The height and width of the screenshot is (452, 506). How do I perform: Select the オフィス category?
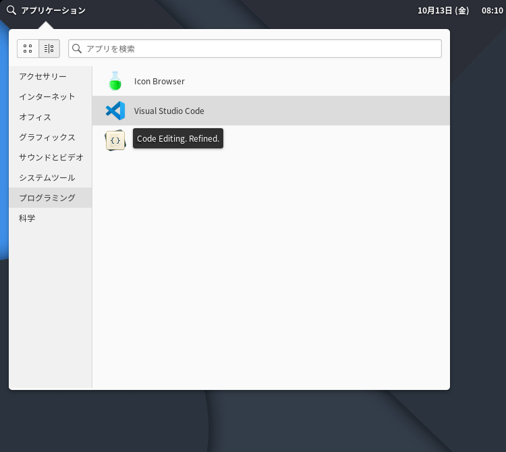coord(51,117)
